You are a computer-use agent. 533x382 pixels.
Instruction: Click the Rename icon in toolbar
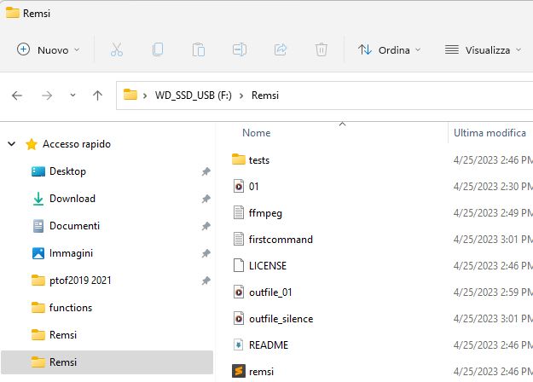pyautogui.click(x=240, y=49)
